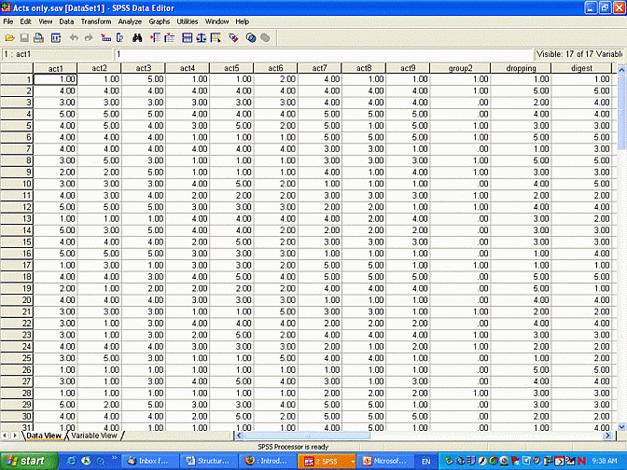Click the 9:38 AM clock
The height and width of the screenshot is (470, 627).
click(605, 462)
